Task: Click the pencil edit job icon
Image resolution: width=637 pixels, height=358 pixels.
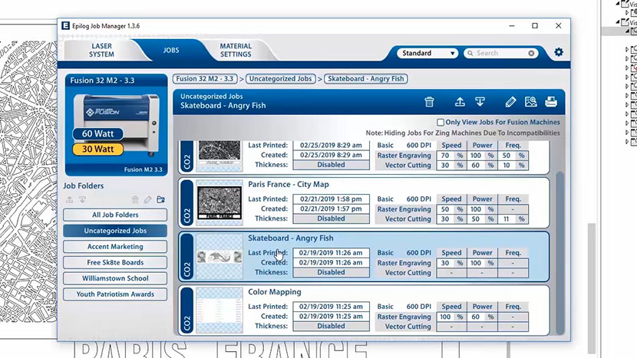Action: click(x=511, y=101)
